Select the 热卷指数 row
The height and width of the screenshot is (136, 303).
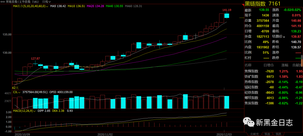(x=274, y=82)
